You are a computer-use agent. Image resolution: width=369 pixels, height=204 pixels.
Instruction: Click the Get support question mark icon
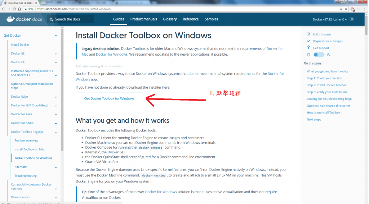[x=308, y=48]
